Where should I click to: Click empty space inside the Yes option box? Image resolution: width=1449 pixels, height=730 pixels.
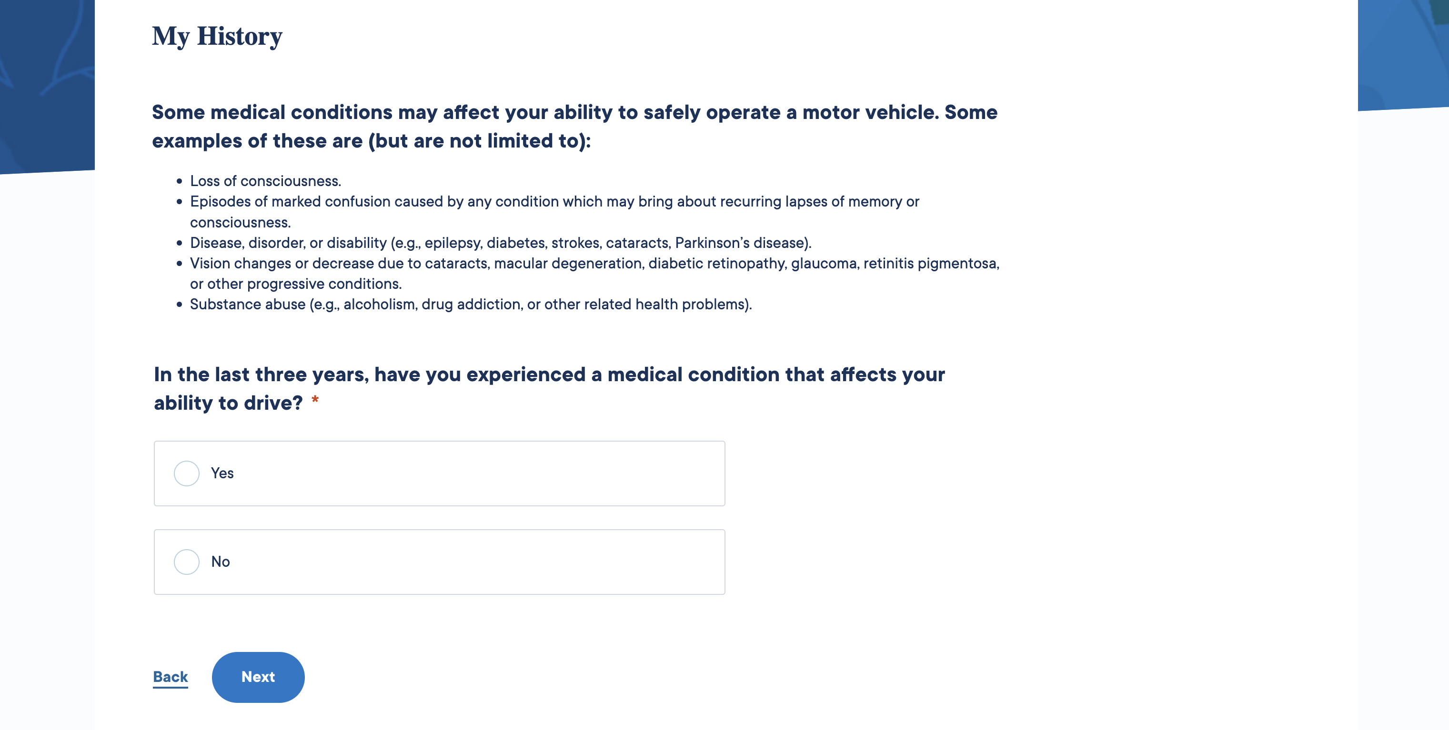pos(478,473)
